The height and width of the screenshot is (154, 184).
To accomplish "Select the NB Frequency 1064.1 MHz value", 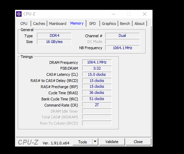I will point(122,48).
